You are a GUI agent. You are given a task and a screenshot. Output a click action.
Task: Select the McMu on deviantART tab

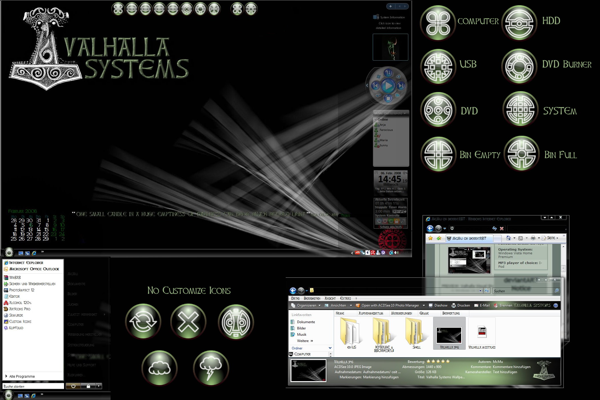469,238
